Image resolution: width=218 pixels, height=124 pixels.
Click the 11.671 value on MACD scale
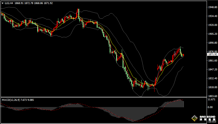212,99
